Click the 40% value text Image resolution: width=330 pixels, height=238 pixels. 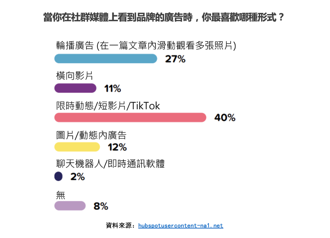tap(225, 118)
